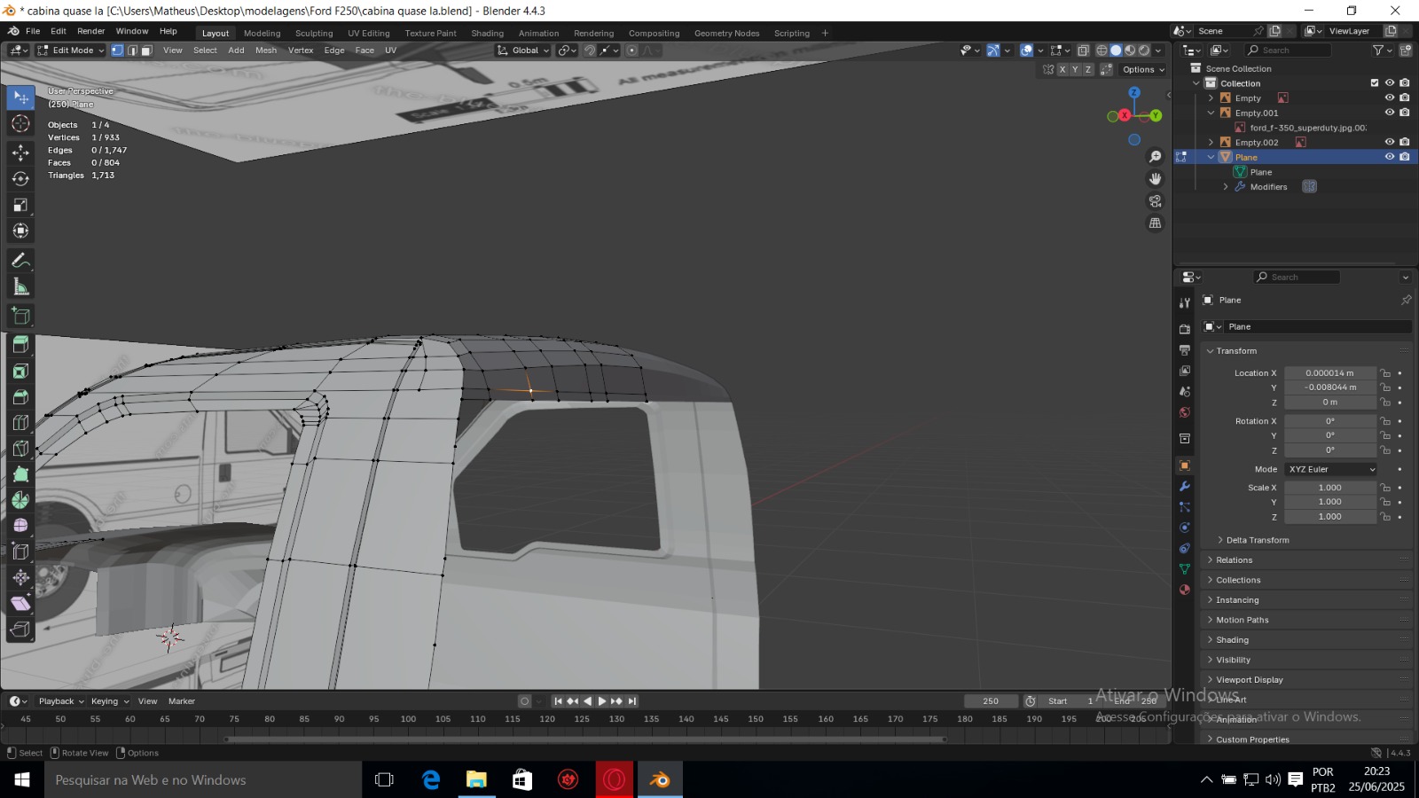This screenshot has height=798, width=1419.
Task: Activate the Rotate tool
Action: [x=20, y=179]
